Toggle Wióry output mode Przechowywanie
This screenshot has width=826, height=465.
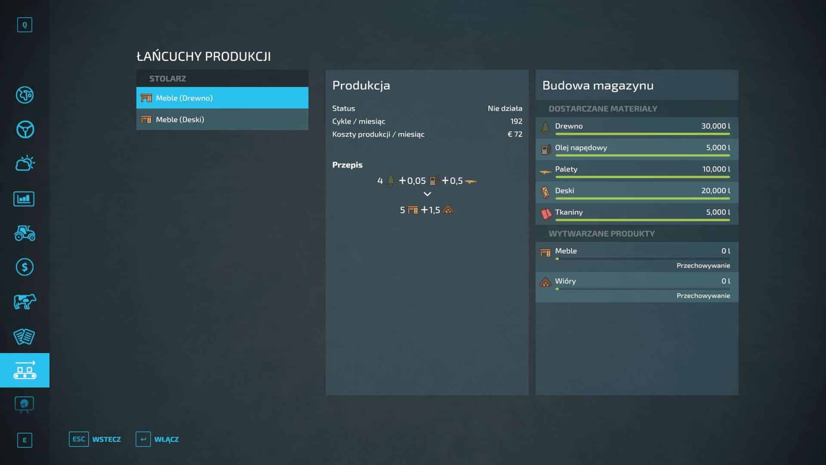point(703,295)
